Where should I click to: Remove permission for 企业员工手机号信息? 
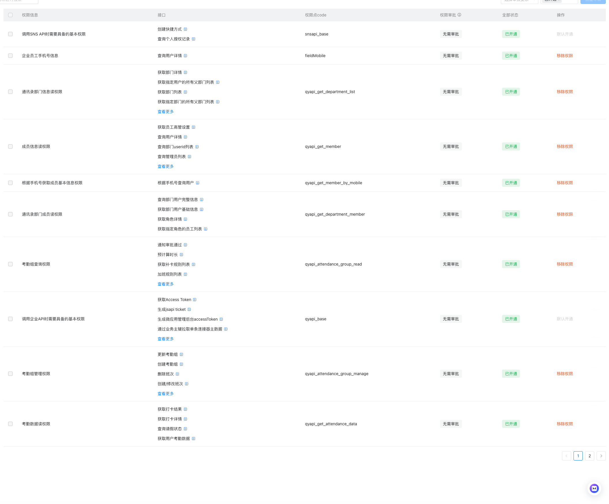click(x=565, y=56)
